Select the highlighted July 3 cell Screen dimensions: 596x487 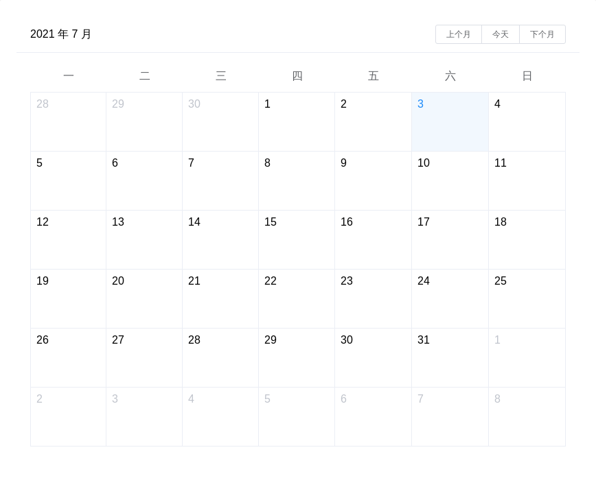(450, 122)
